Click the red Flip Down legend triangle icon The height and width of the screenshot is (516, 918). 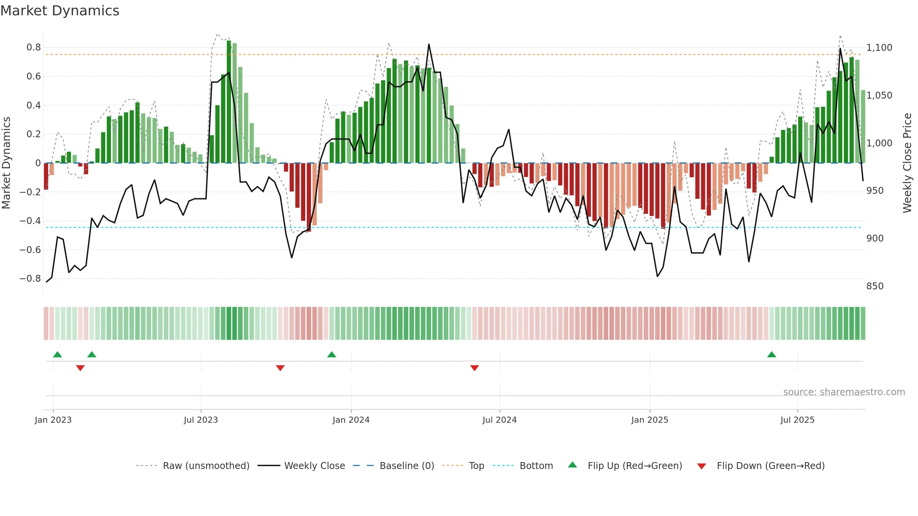click(702, 466)
